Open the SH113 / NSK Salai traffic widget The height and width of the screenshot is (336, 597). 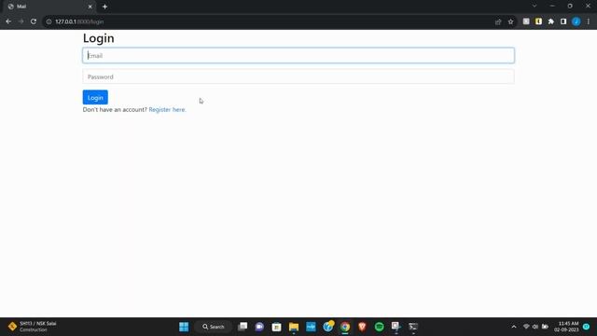(x=32, y=327)
